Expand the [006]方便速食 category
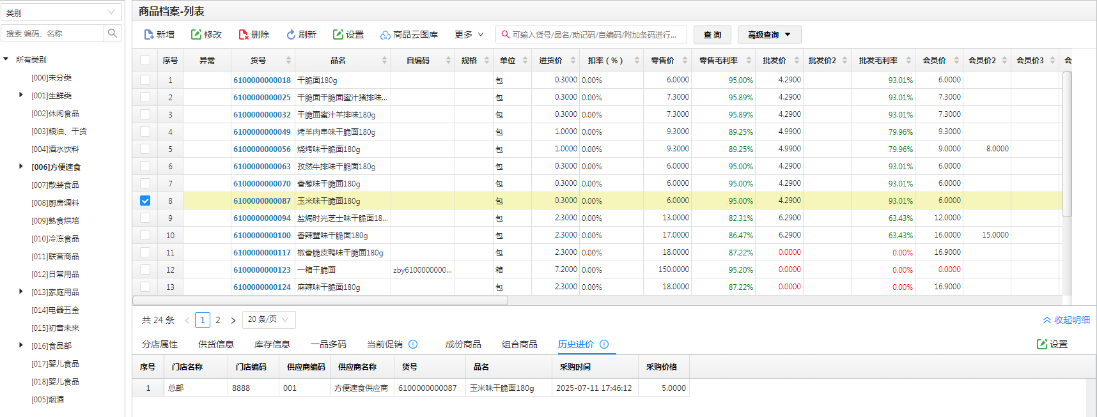The width and height of the screenshot is (1097, 417). coord(21,167)
